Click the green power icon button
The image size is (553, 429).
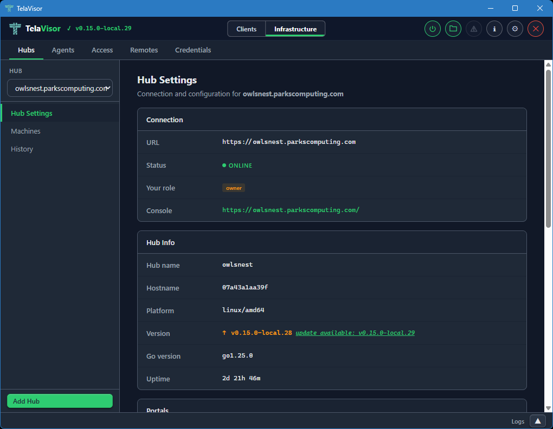433,29
